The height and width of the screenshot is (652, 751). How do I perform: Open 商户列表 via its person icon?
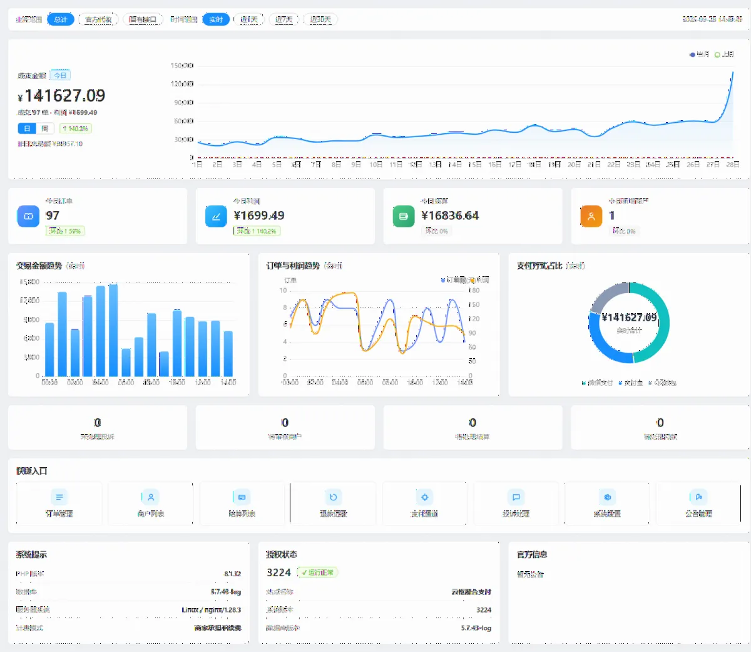(x=151, y=497)
